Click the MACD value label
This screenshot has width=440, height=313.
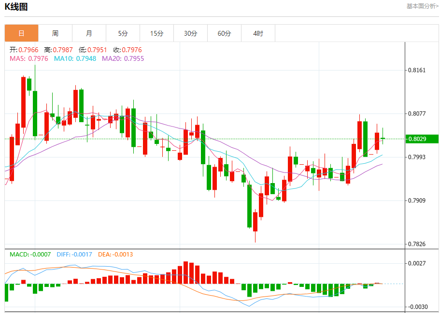coord(30,254)
